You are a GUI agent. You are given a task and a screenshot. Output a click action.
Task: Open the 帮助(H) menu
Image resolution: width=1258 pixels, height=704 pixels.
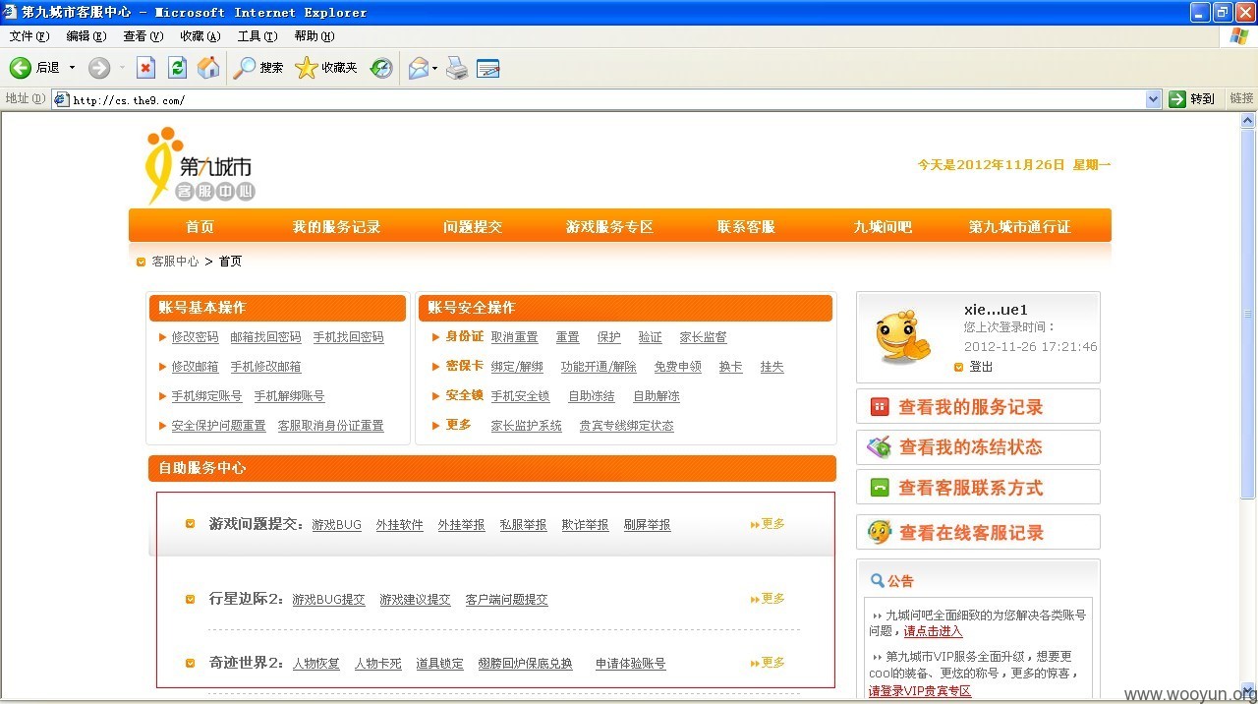point(314,36)
